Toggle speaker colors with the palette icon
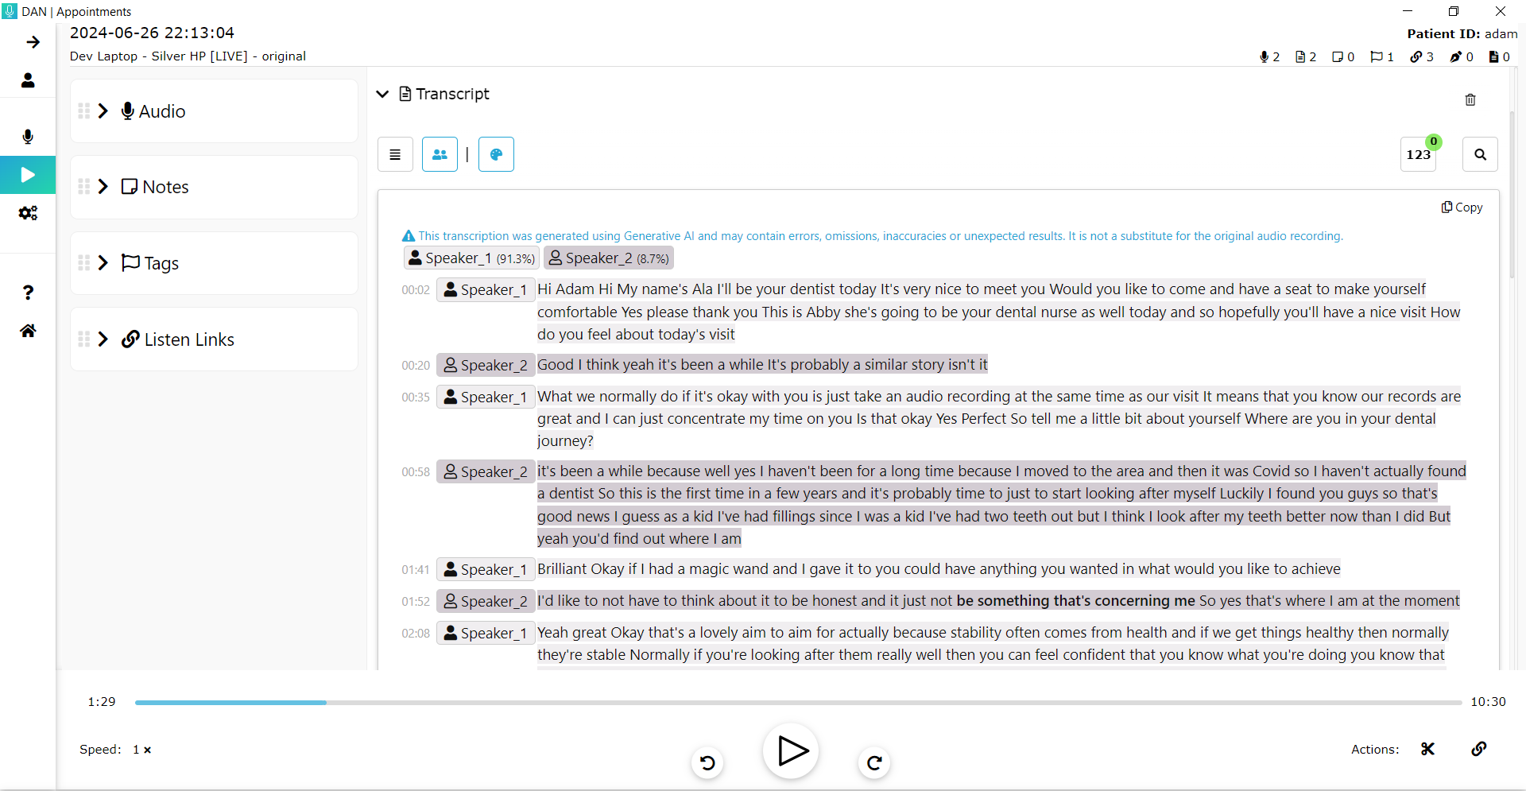 (x=496, y=153)
